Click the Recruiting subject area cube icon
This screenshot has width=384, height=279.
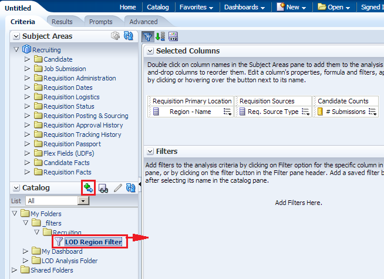(26, 49)
